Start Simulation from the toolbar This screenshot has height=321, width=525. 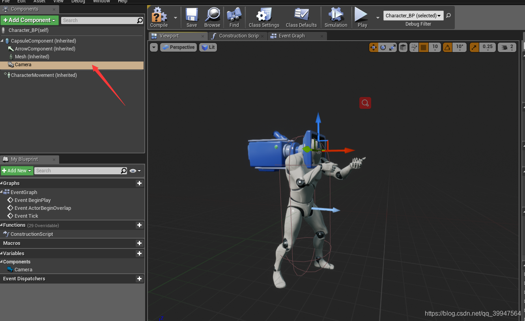pos(336,18)
